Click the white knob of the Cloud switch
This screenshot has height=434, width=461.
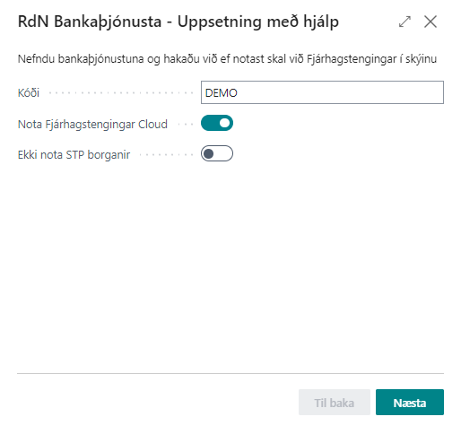(224, 123)
